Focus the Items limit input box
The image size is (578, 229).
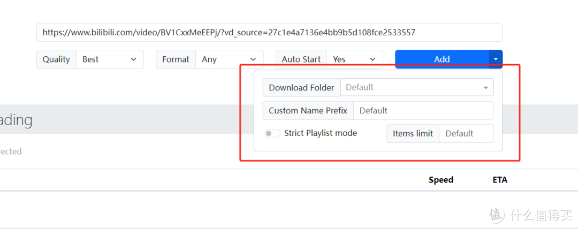[466, 134]
